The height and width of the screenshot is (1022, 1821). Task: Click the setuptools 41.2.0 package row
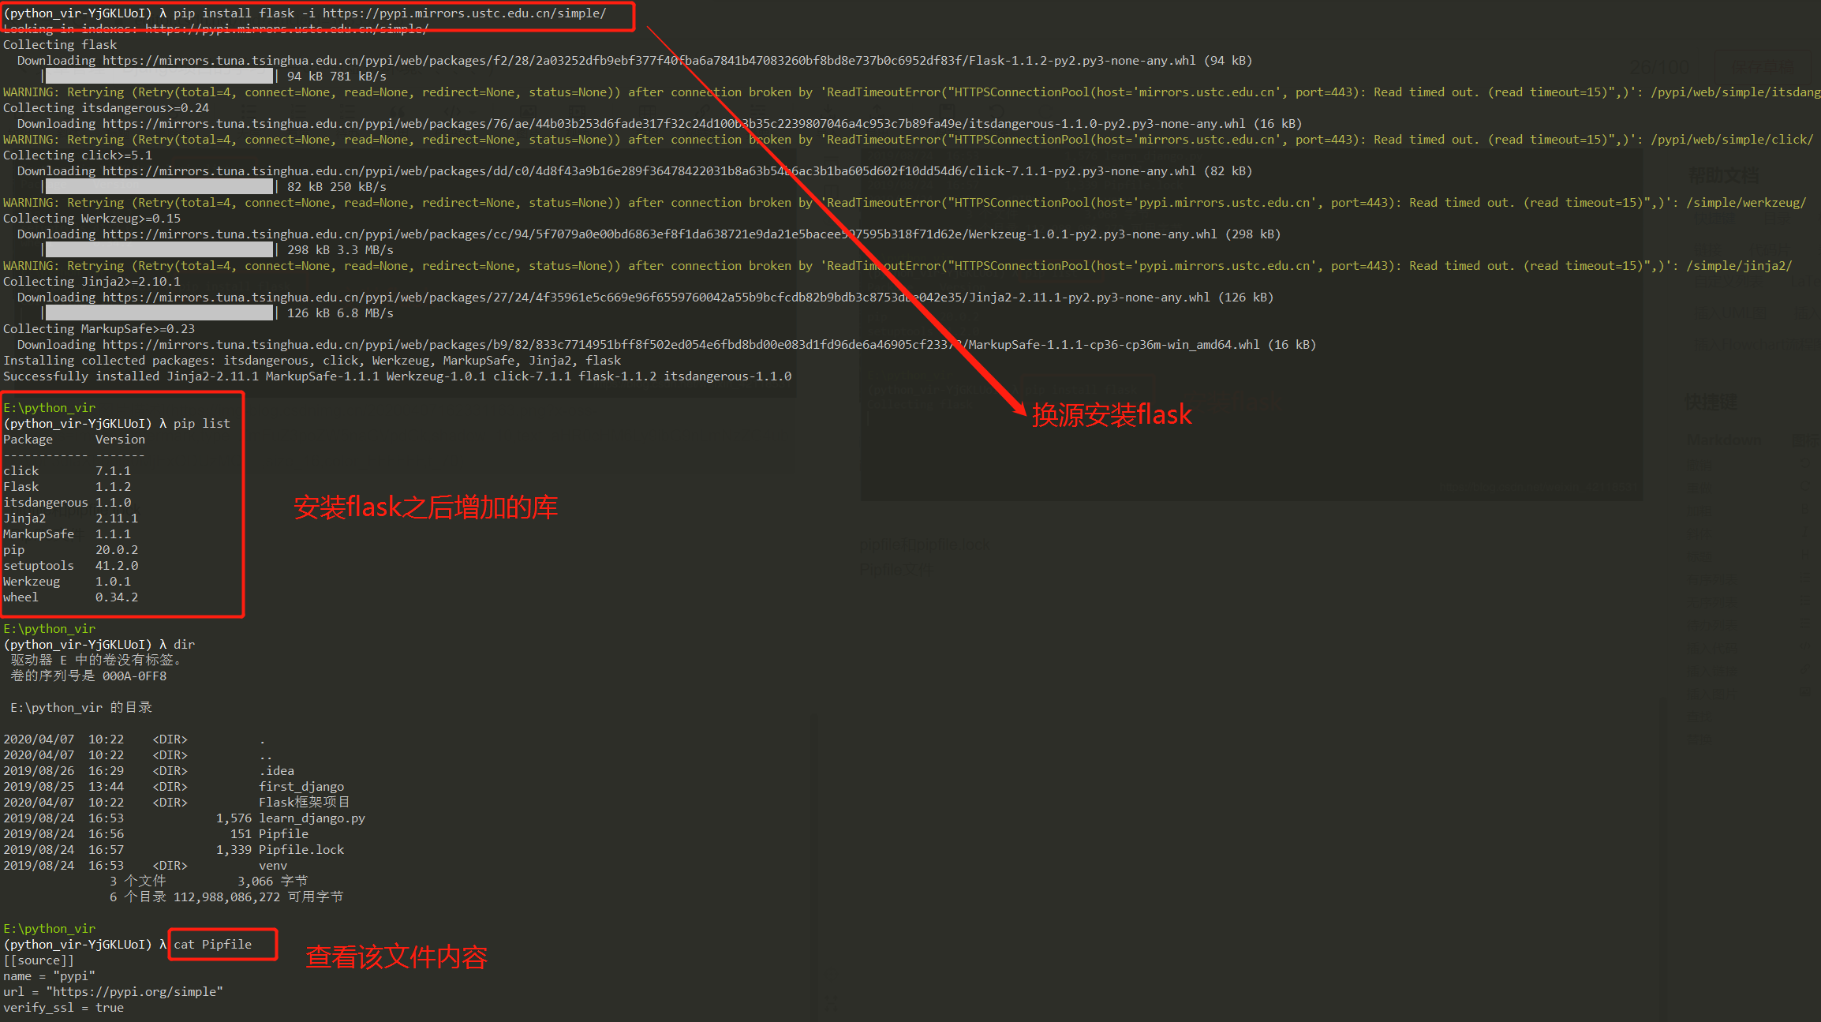click(x=70, y=566)
